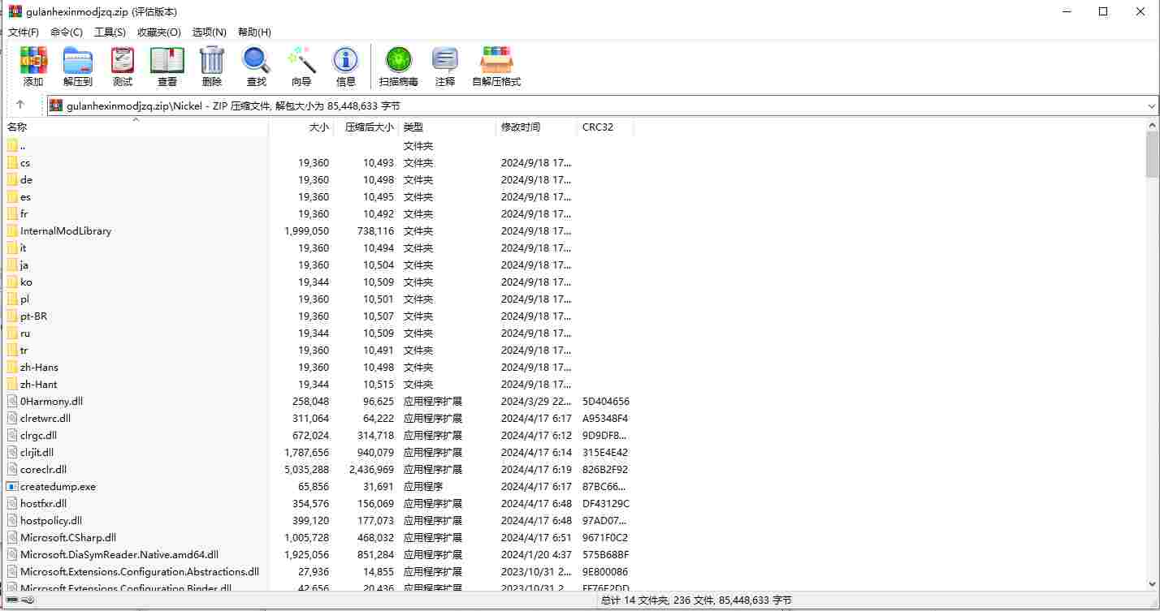Image resolution: width=1160 pixels, height=611 pixels.
Task: Click the pt-BR folder icon
Action: click(x=12, y=316)
